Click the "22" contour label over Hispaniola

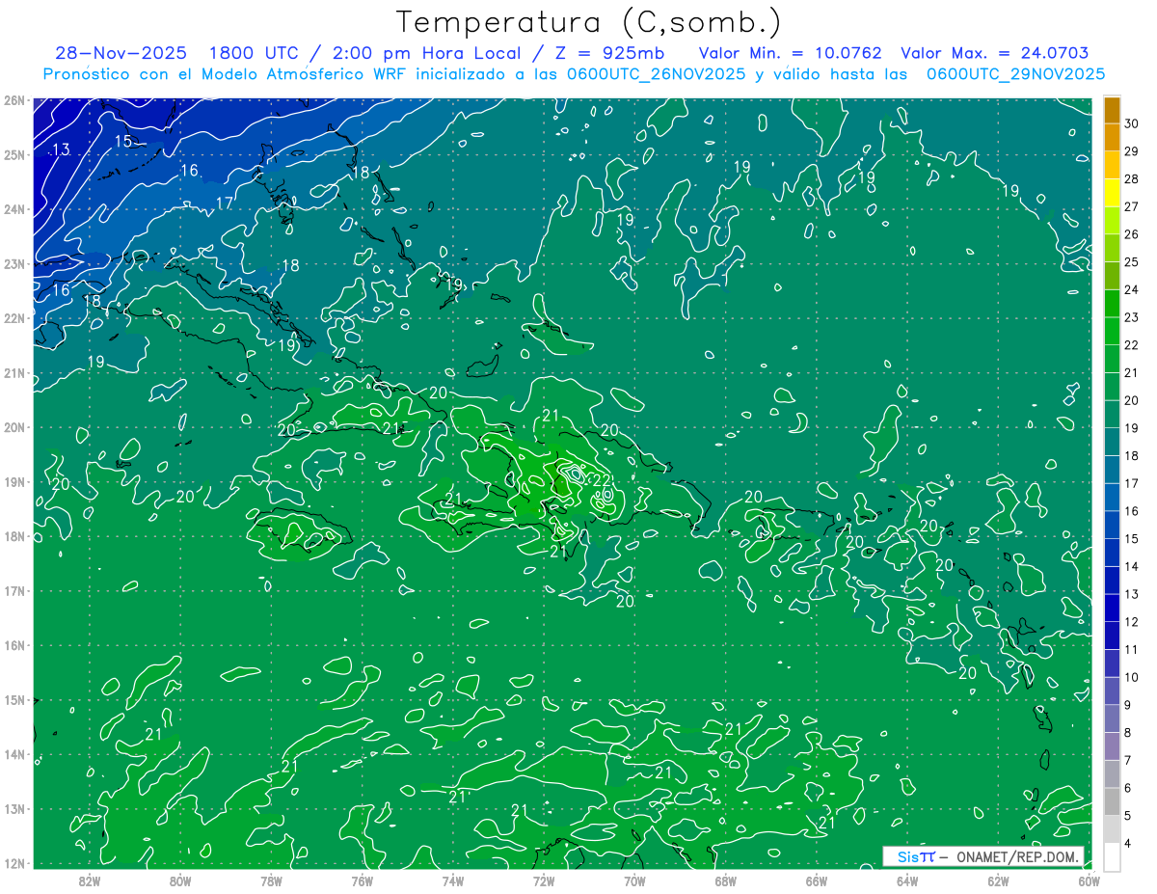[602, 480]
